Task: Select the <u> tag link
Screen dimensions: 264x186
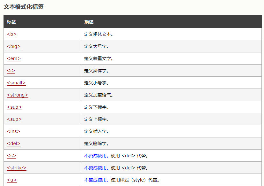Action: tap(11, 180)
